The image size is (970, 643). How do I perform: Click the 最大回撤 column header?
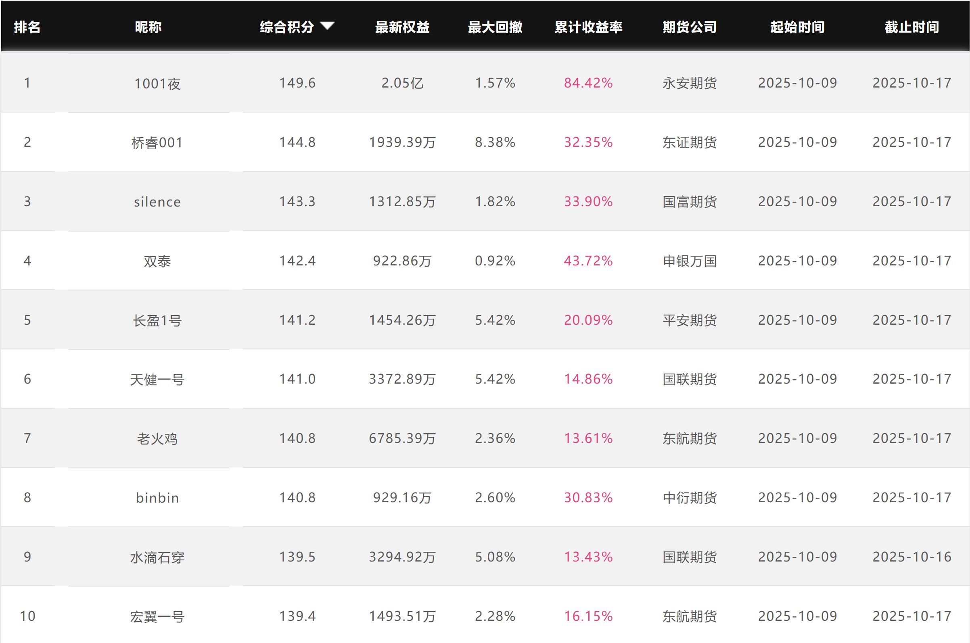point(495,27)
